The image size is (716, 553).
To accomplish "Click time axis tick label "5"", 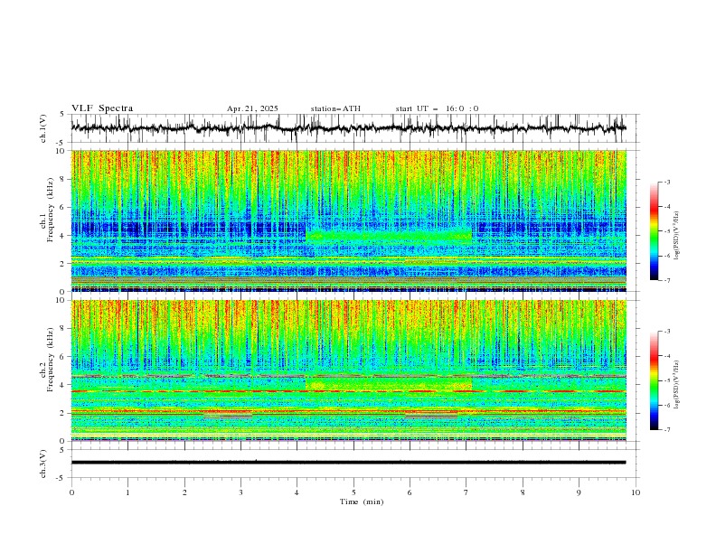I will [353, 492].
